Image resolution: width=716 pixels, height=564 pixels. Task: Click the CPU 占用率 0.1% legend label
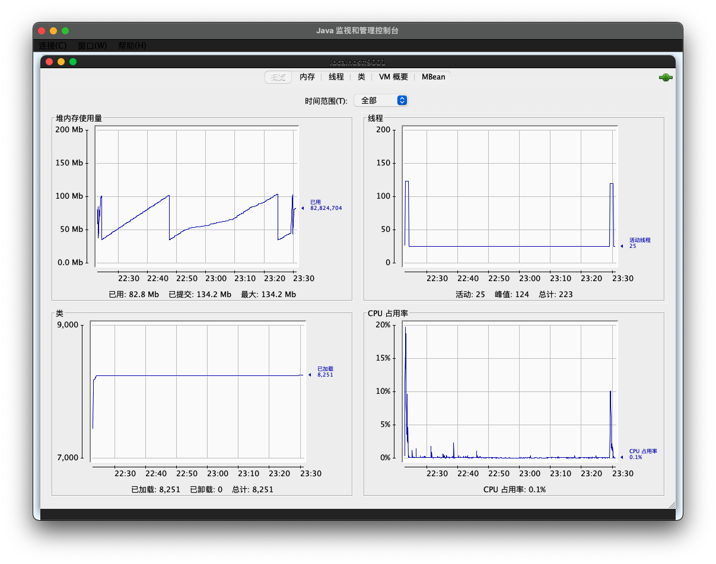pyautogui.click(x=643, y=454)
